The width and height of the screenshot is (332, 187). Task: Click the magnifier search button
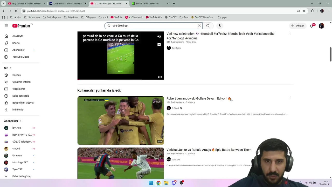point(208,26)
